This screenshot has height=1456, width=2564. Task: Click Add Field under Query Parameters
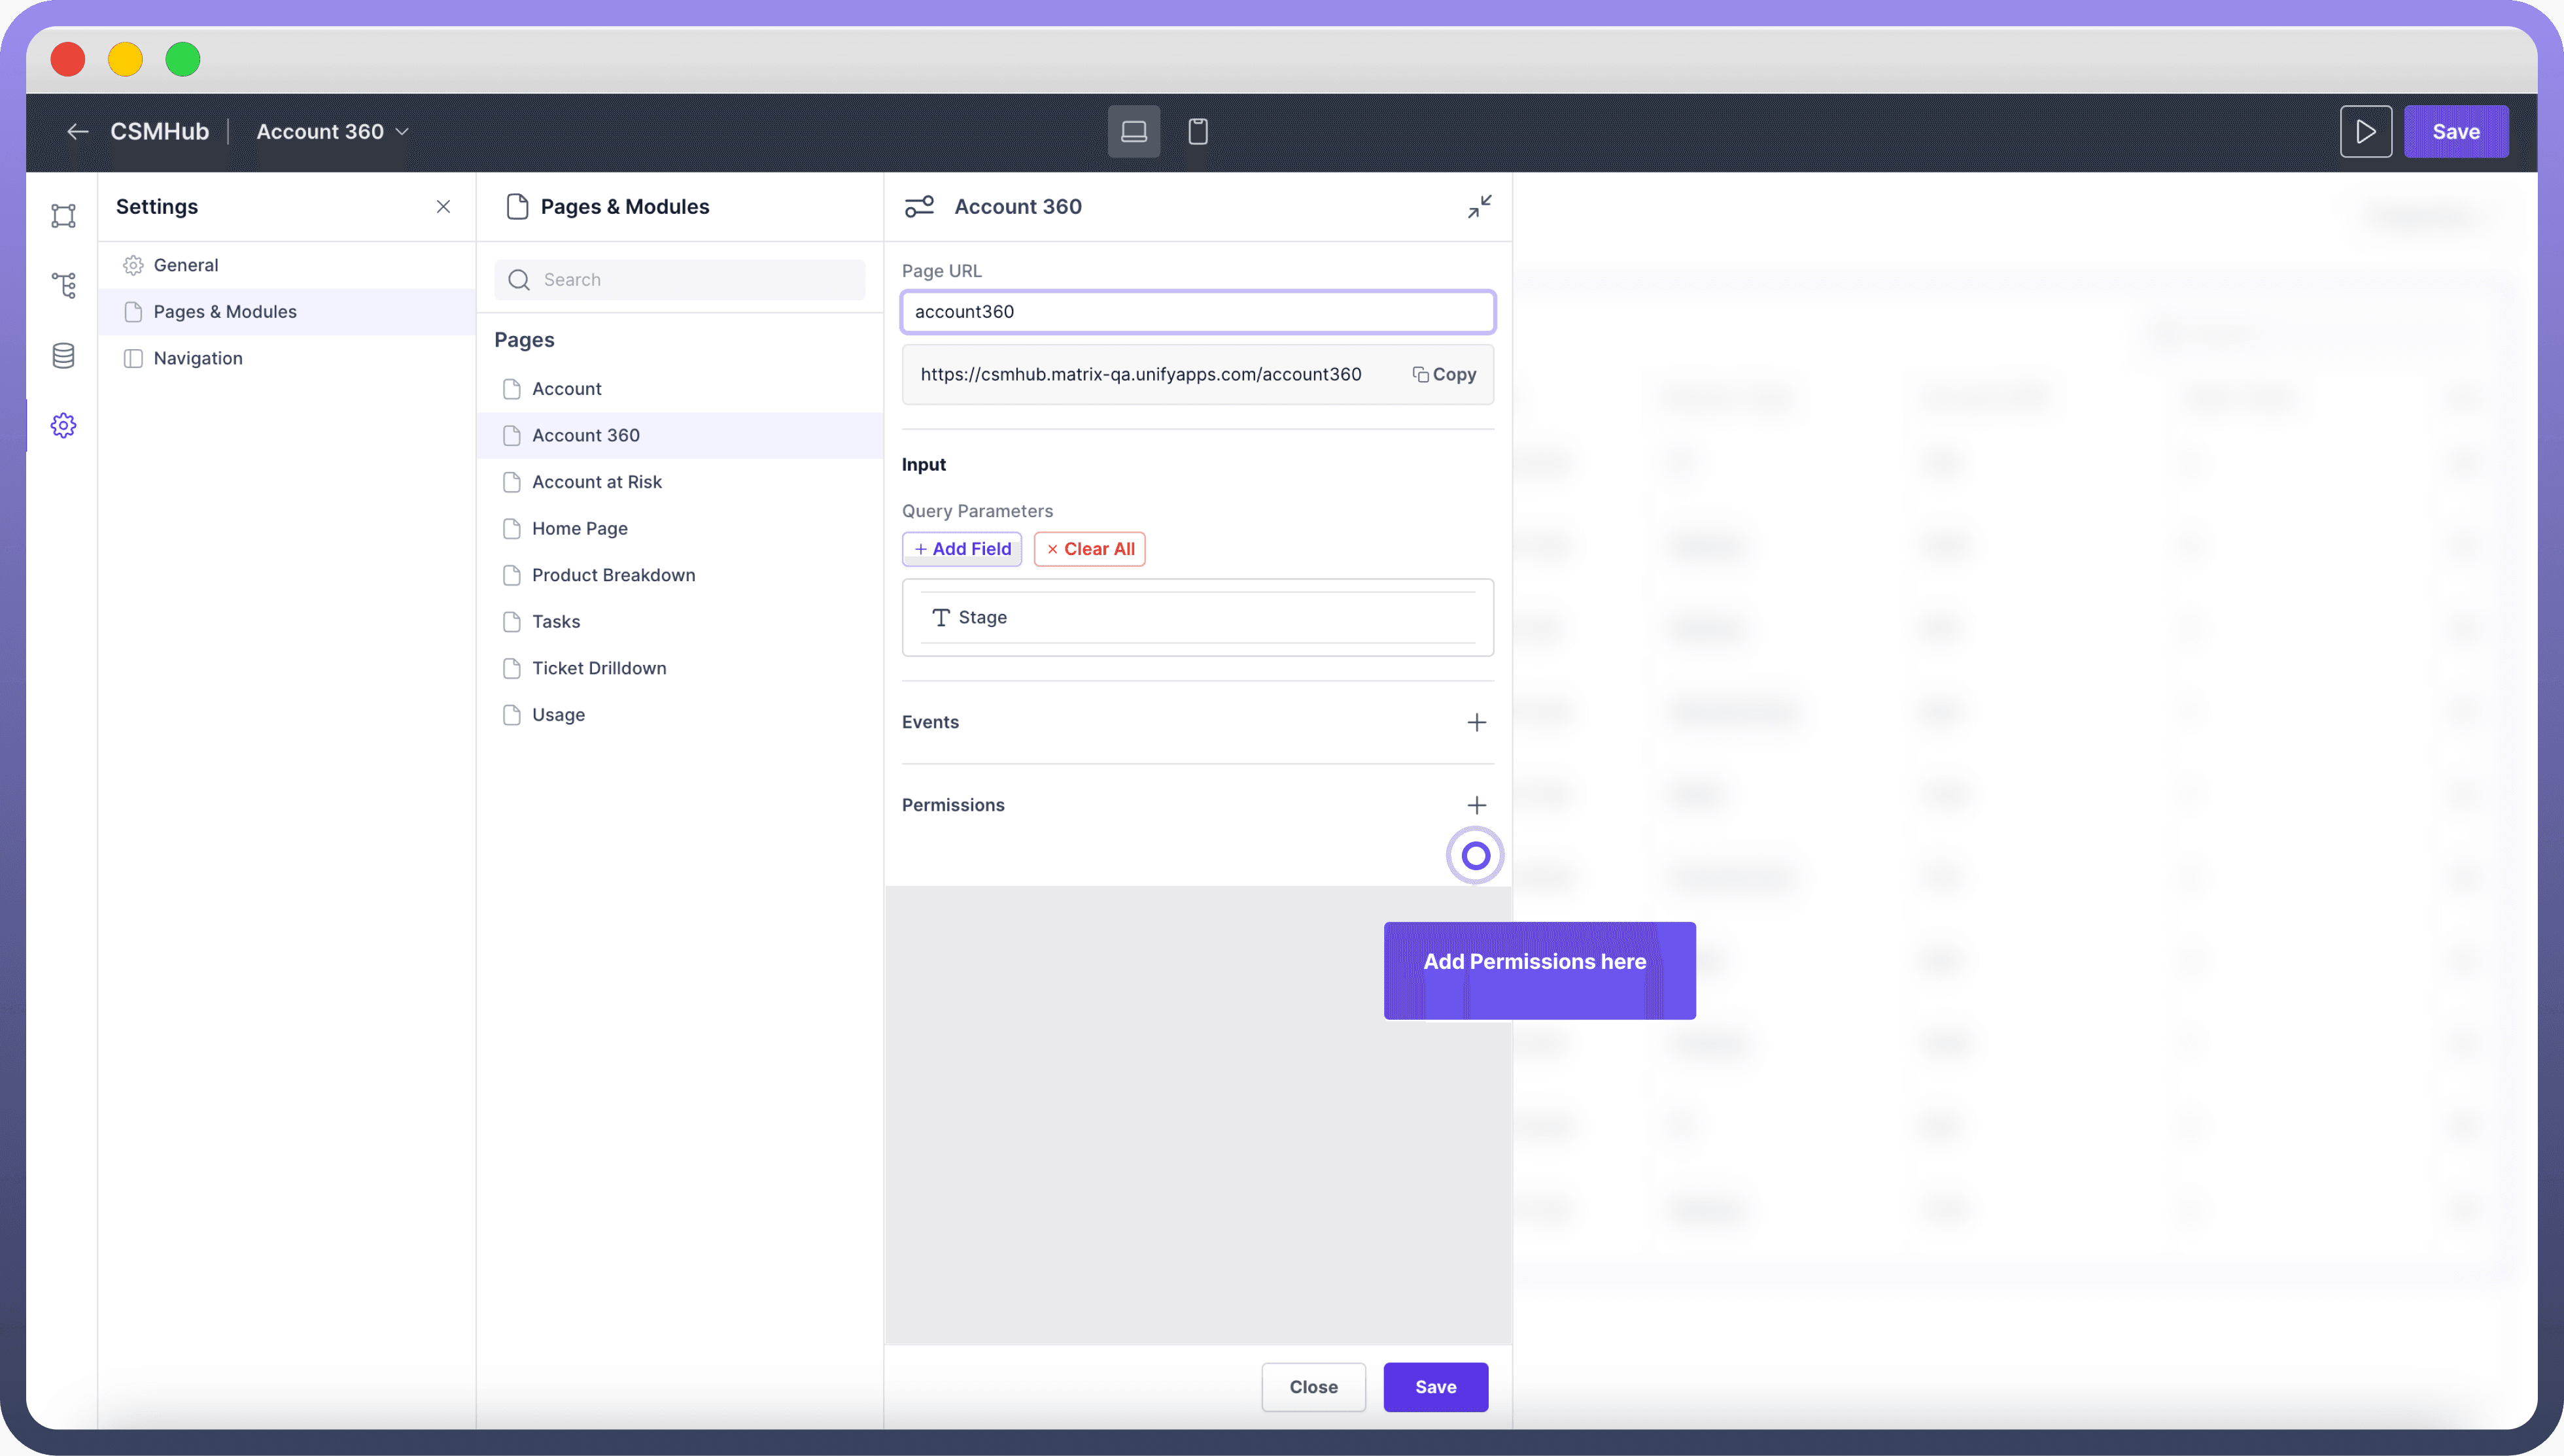pos(961,549)
